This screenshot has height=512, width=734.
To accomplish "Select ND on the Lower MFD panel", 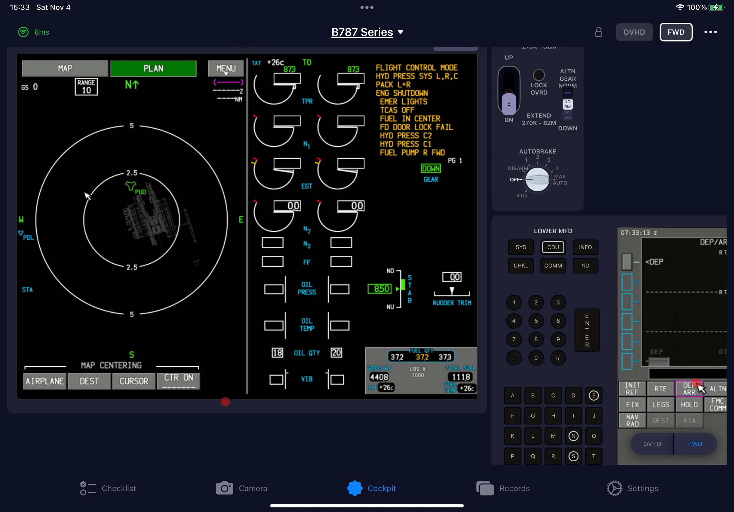I will 585,266.
